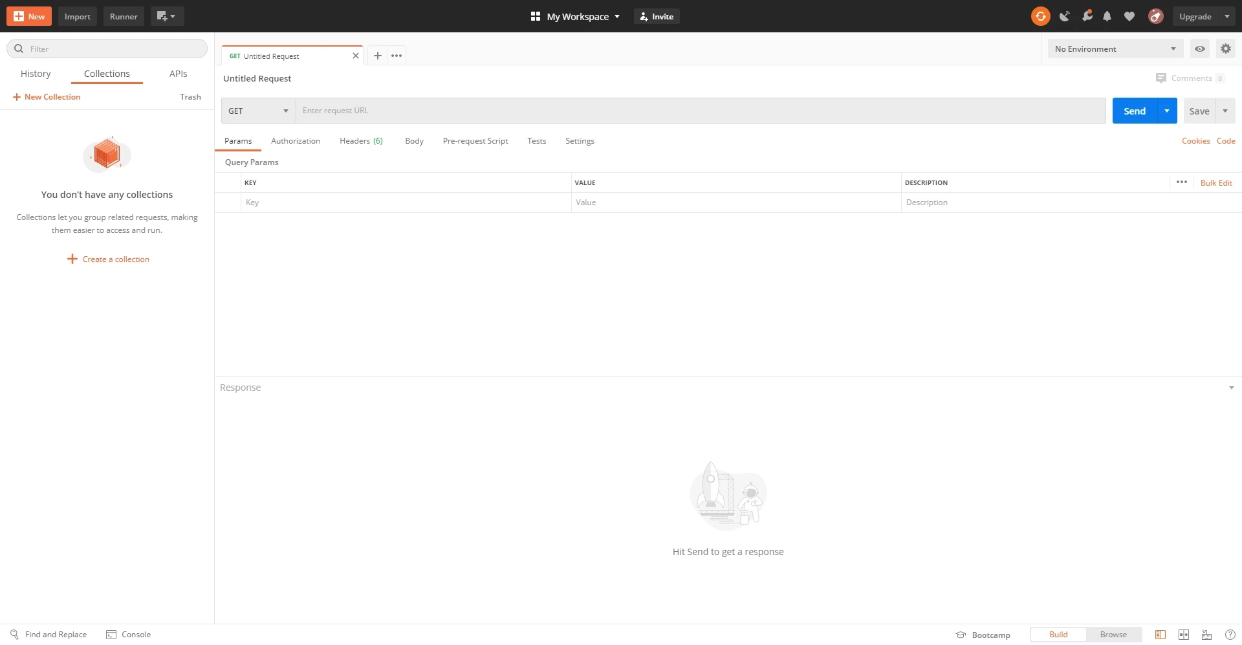Switch to Build mode
Screen dimensions: 1242x645
[1058, 635]
